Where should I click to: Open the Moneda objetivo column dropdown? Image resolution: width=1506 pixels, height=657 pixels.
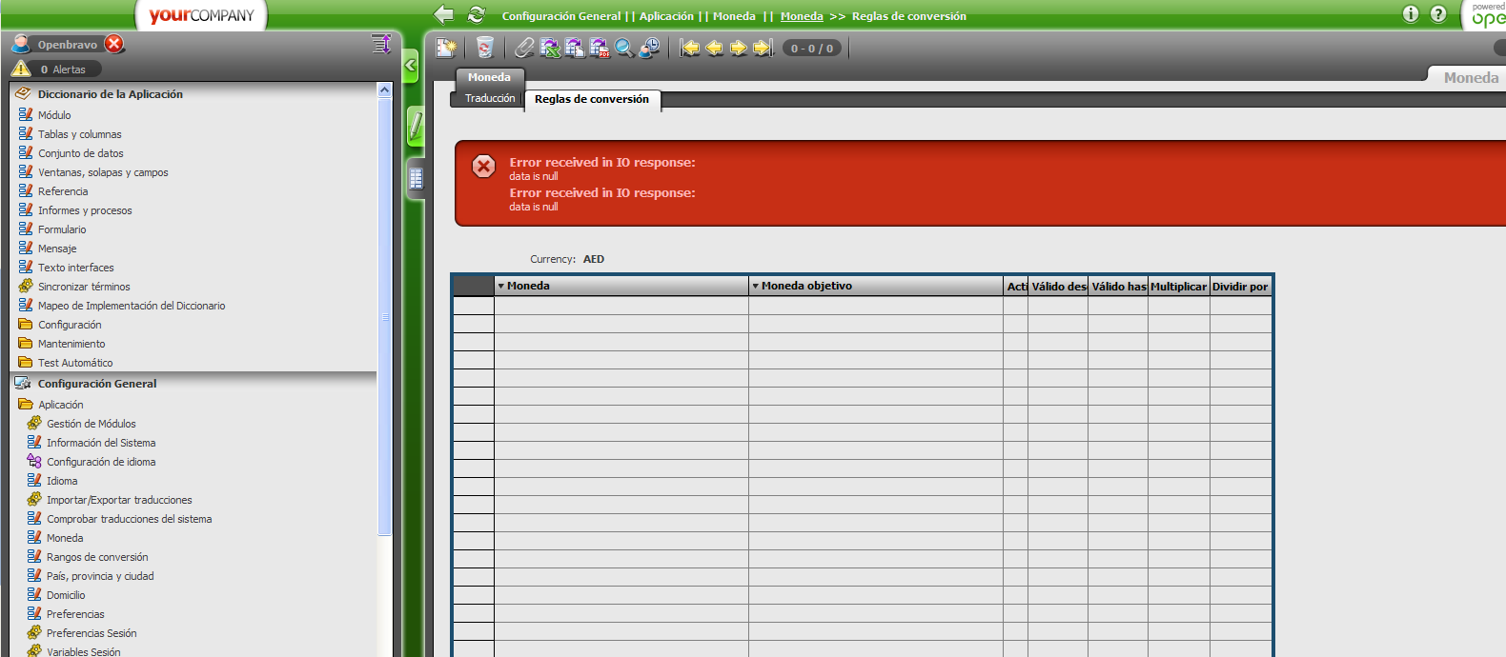tap(756, 286)
